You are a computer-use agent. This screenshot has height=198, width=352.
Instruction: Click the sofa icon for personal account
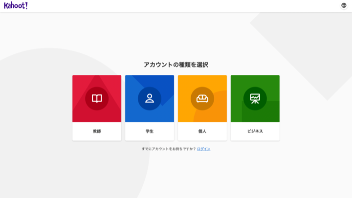click(202, 98)
